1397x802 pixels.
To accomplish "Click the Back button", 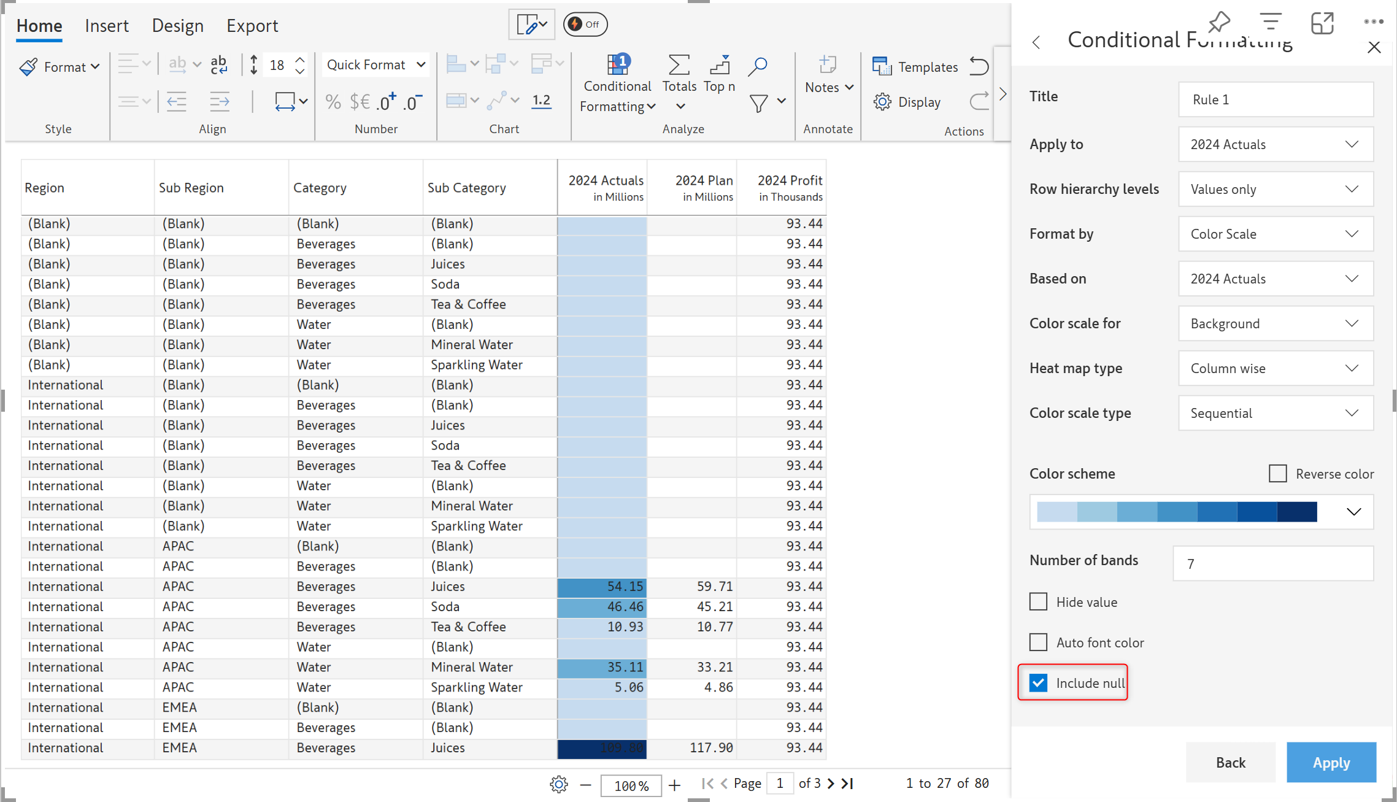I will tap(1230, 763).
